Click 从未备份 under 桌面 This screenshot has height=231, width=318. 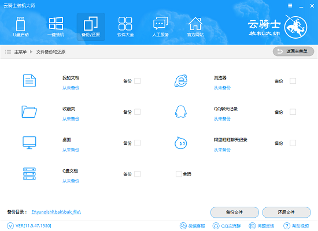click(x=71, y=150)
